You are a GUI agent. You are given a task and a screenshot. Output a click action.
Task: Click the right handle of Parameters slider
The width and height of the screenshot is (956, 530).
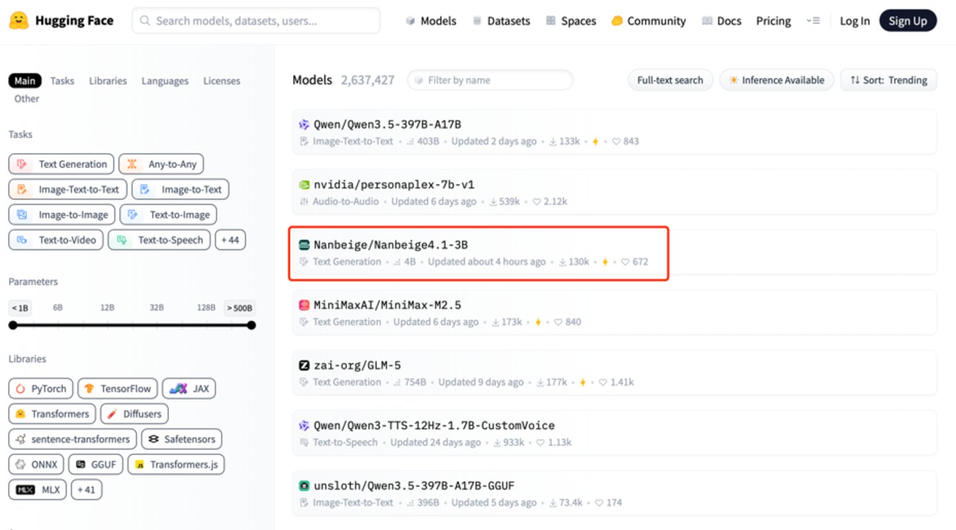click(251, 325)
